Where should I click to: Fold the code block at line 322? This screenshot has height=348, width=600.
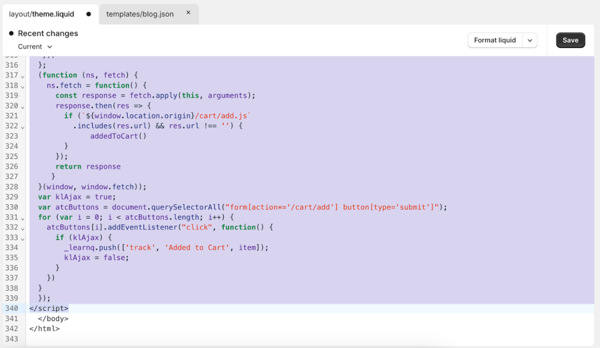coord(23,127)
